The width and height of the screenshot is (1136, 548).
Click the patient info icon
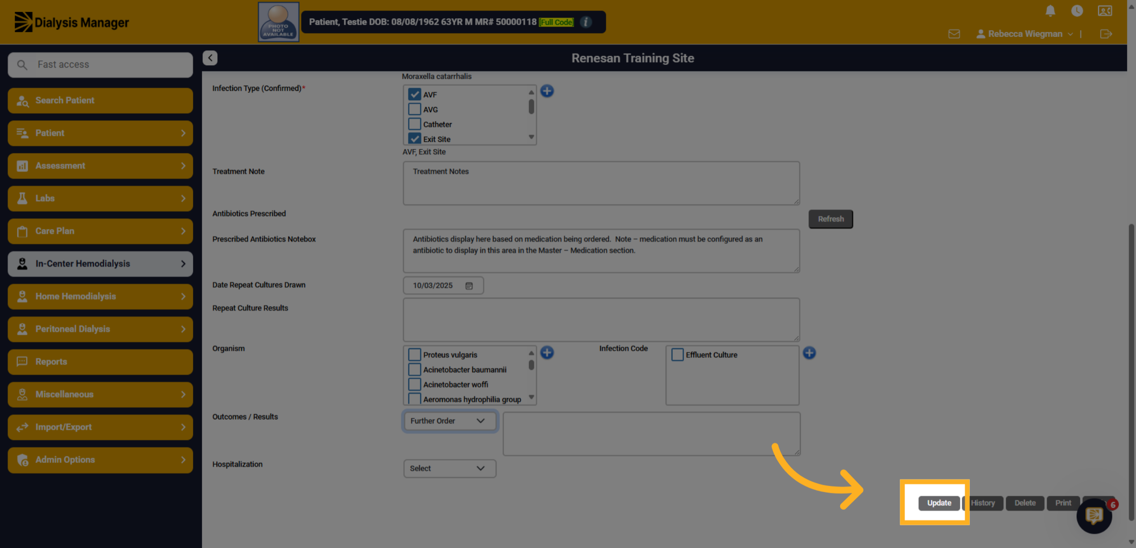point(586,22)
